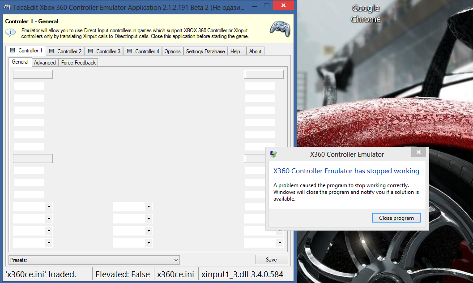Click the Save button
This screenshot has width=473, height=283.
click(272, 259)
